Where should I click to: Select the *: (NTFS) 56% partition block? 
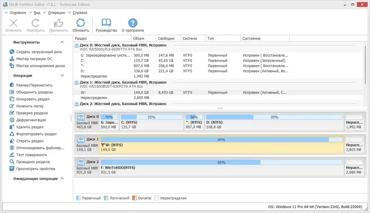pos(194,122)
